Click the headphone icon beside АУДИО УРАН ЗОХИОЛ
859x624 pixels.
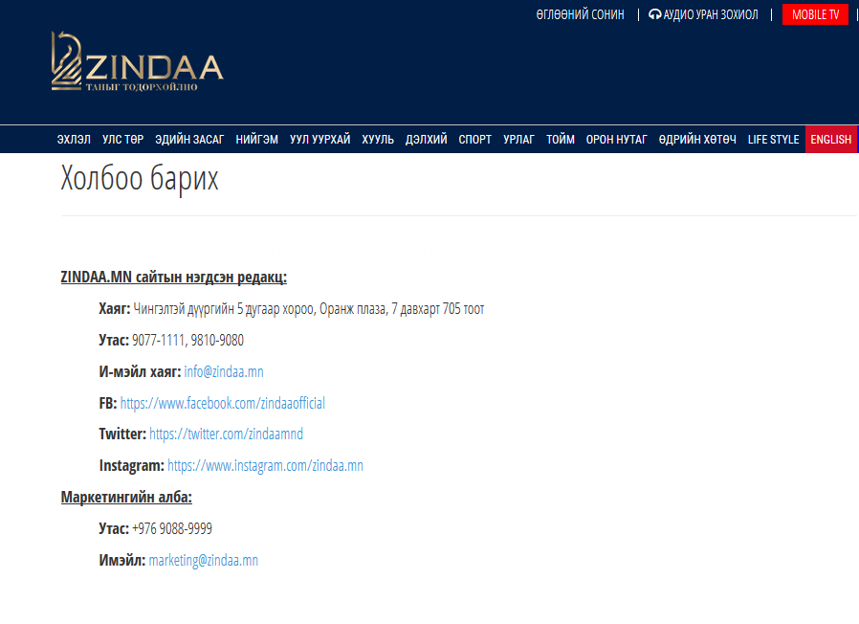654,14
